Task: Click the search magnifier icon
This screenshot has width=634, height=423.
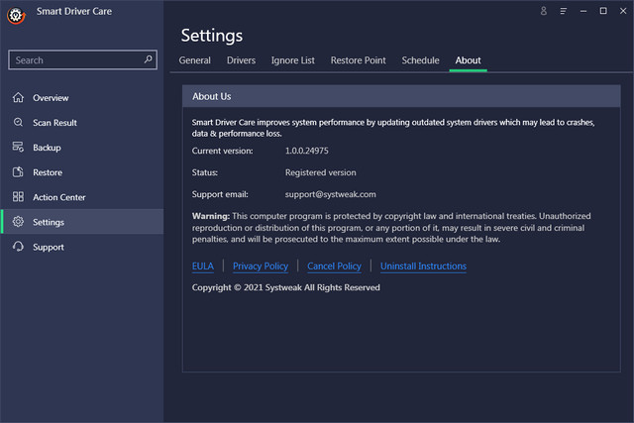Action: (149, 59)
